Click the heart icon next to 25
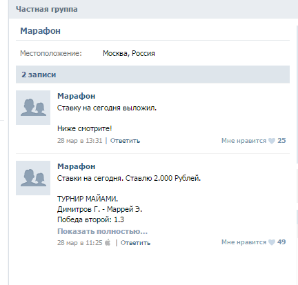 point(272,141)
